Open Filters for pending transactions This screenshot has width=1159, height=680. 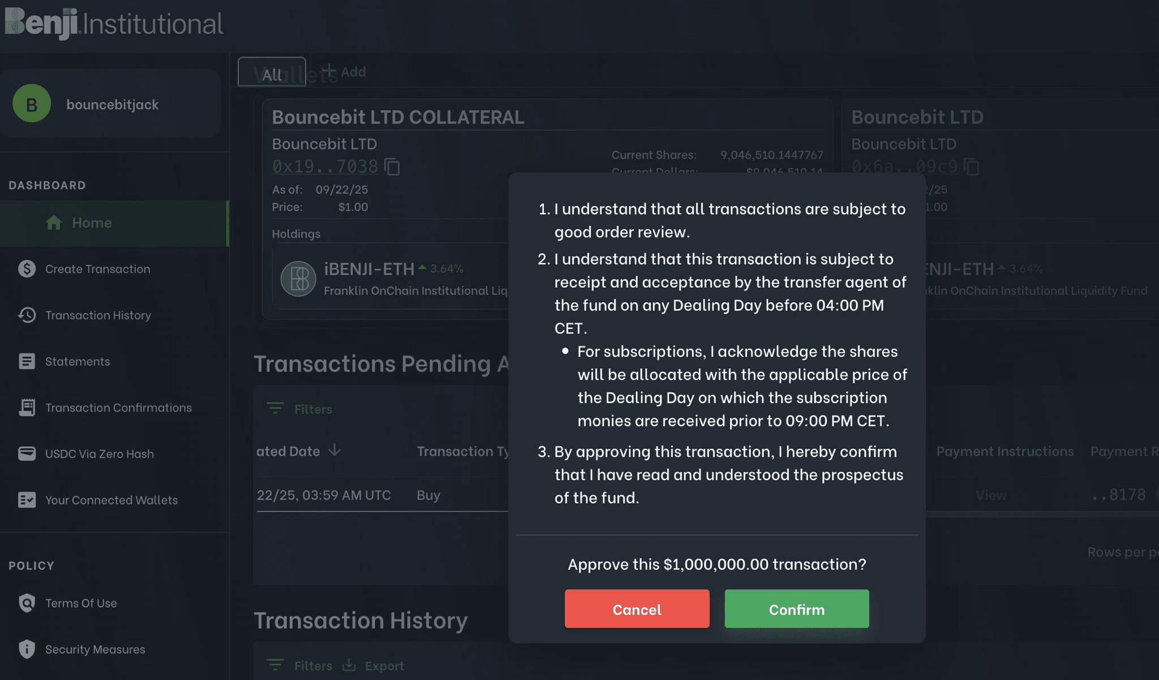(300, 409)
